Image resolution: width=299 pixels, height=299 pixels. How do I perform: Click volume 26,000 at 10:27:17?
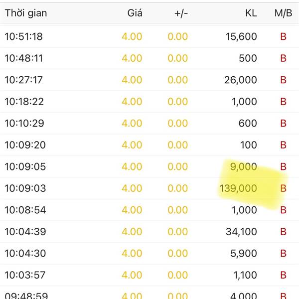[x=241, y=80]
